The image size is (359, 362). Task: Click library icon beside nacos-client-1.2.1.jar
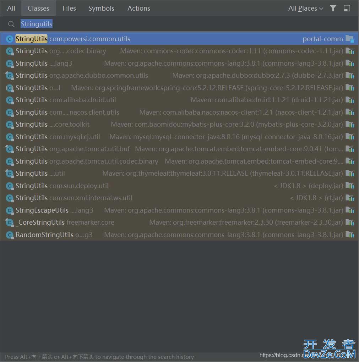pyautogui.click(x=349, y=112)
